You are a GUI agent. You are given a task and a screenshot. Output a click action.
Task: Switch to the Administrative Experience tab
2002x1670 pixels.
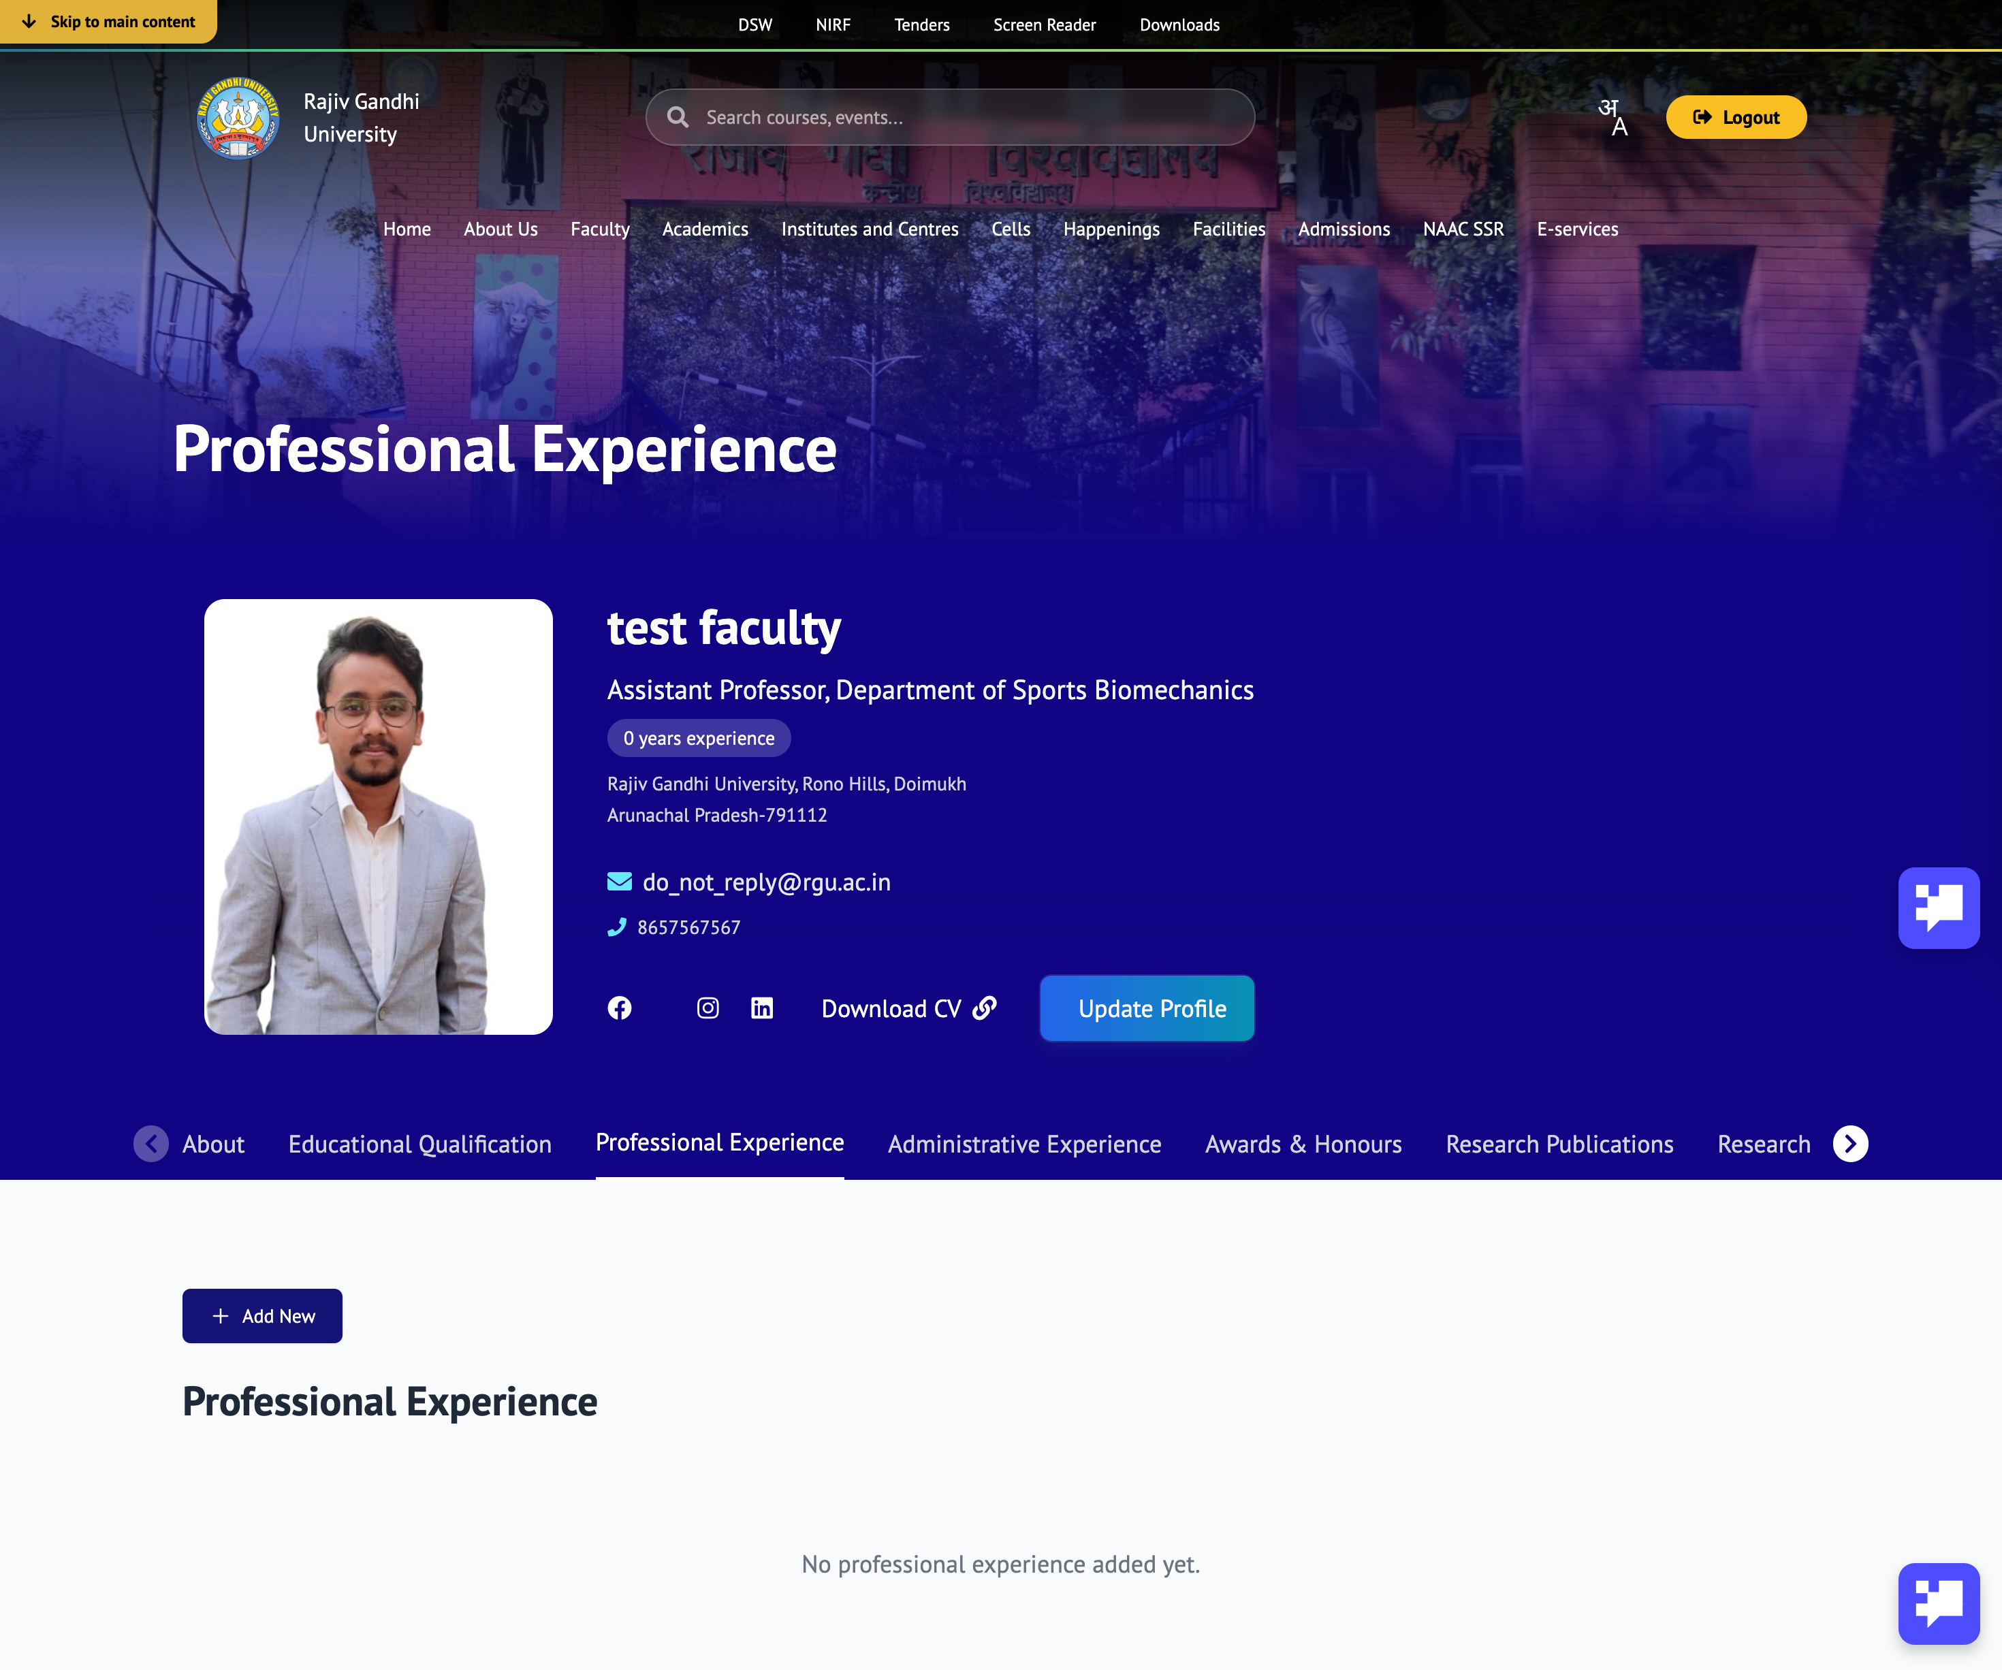pyautogui.click(x=1023, y=1144)
